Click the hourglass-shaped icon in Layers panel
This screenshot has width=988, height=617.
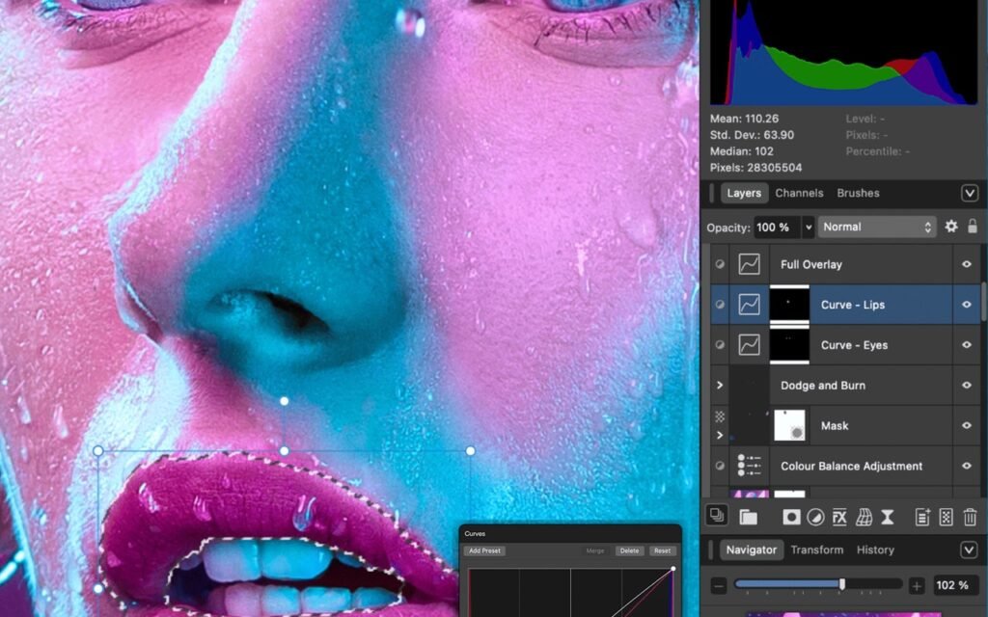click(888, 518)
